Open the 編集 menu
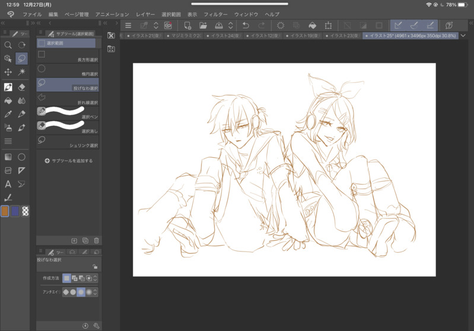 (53, 14)
